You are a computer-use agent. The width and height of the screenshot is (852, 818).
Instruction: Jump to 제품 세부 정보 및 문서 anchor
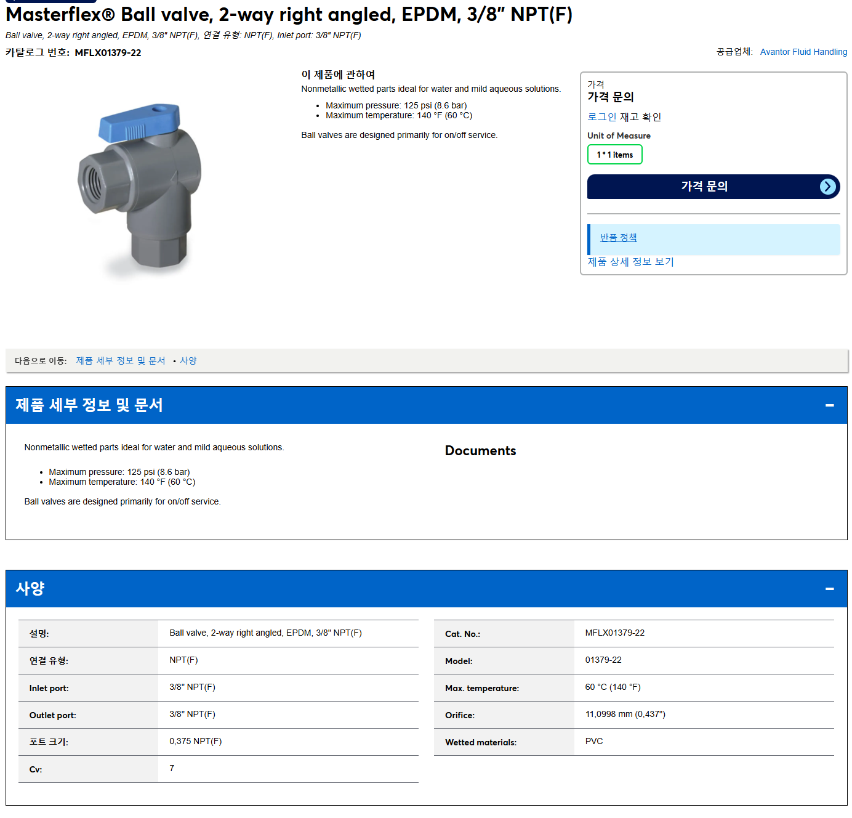coord(121,361)
